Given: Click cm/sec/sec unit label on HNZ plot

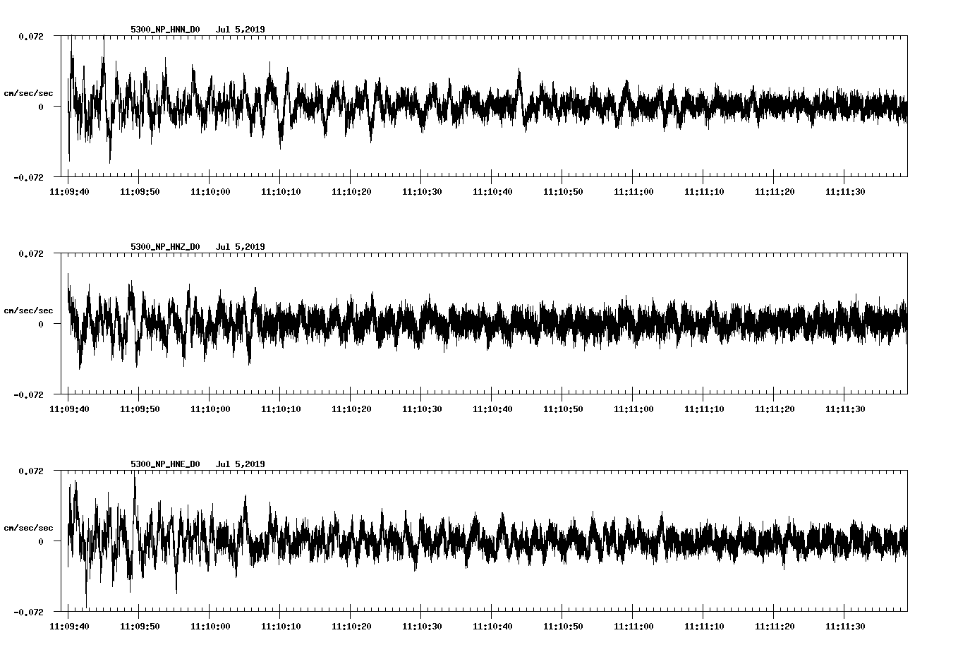Looking at the screenshot, I should point(28,310).
